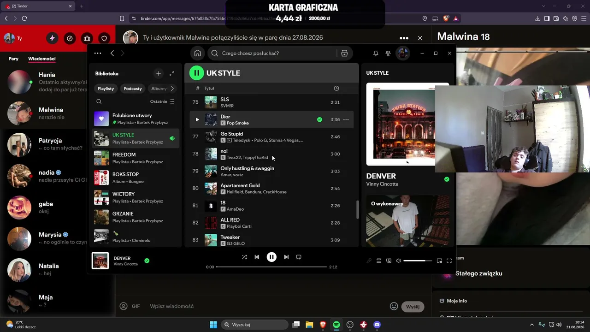Play the Dior track in the list

pos(197,119)
